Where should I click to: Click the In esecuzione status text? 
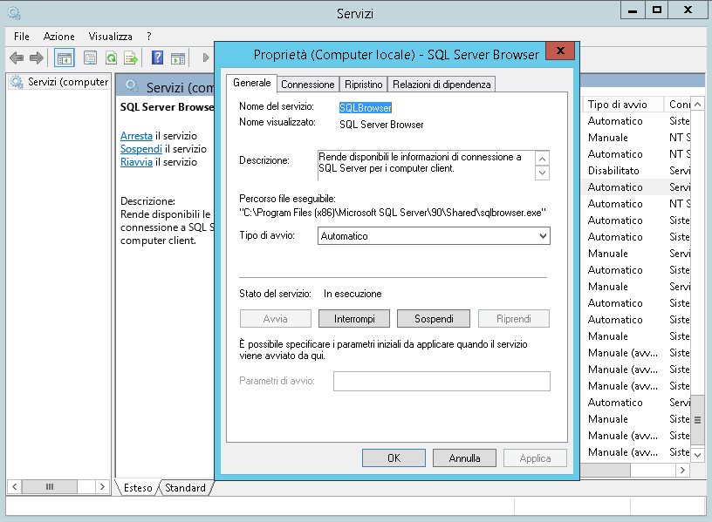tap(353, 294)
